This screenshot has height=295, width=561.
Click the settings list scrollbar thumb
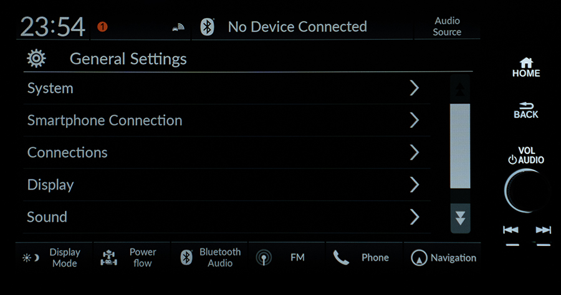460,146
